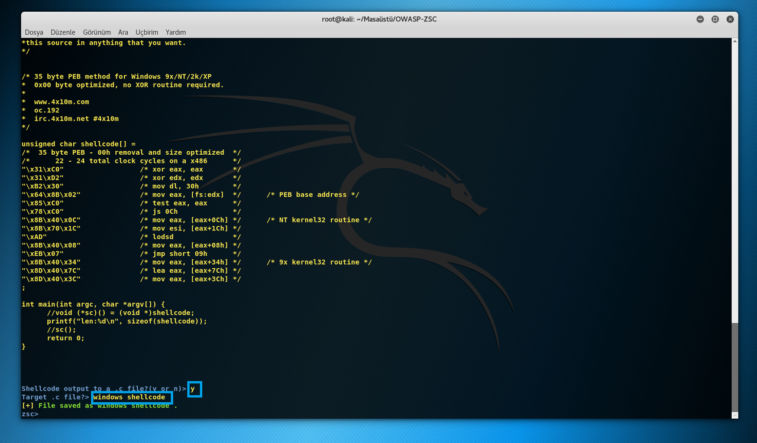Click the zsc> prompt line
This screenshot has width=757, height=443.
(x=30, y=414)
